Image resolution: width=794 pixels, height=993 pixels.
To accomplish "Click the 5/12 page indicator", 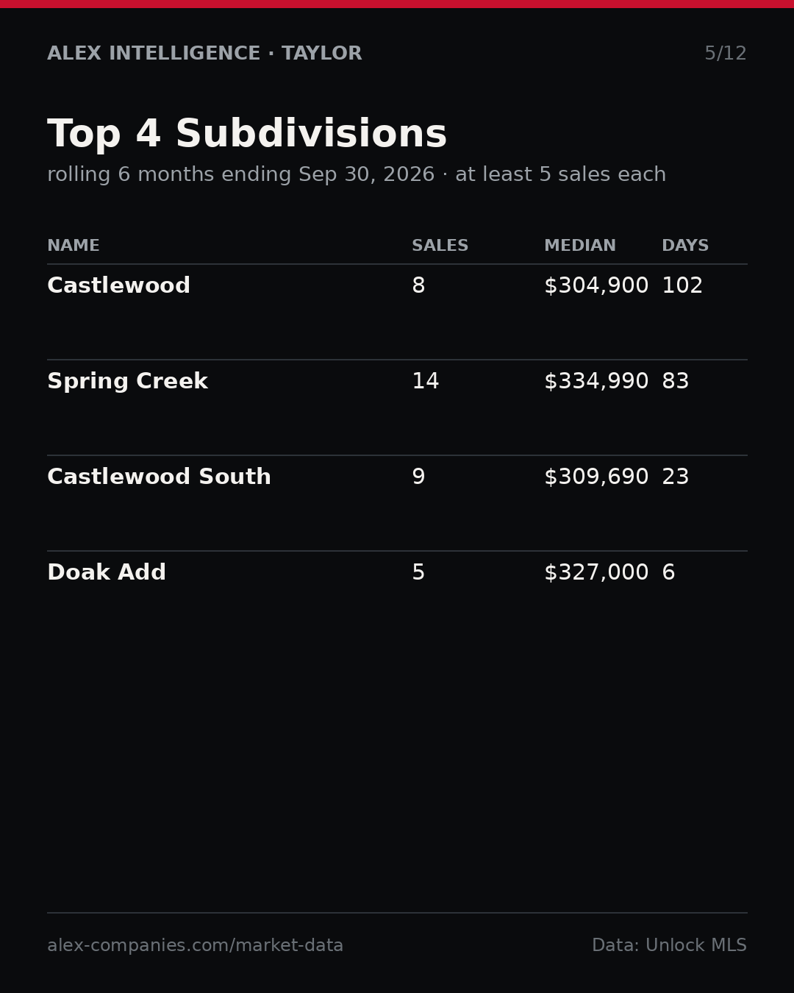I will tap(726, 54).
